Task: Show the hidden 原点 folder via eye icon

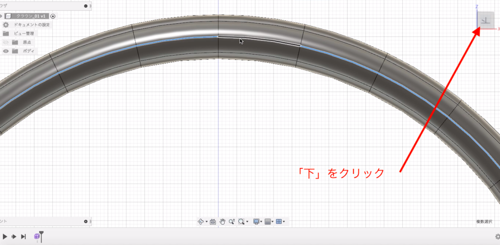Action: (x=6, y=42)
